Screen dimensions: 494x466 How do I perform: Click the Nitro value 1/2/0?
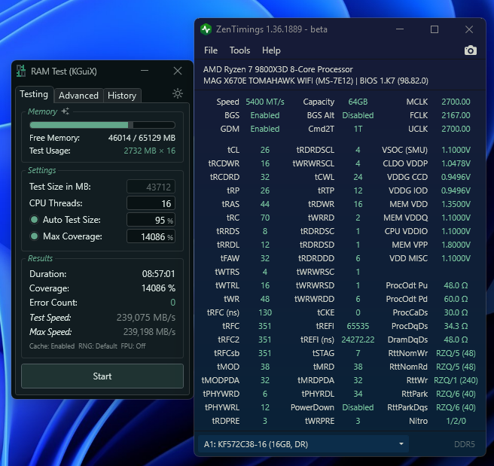tap(456, 421)
